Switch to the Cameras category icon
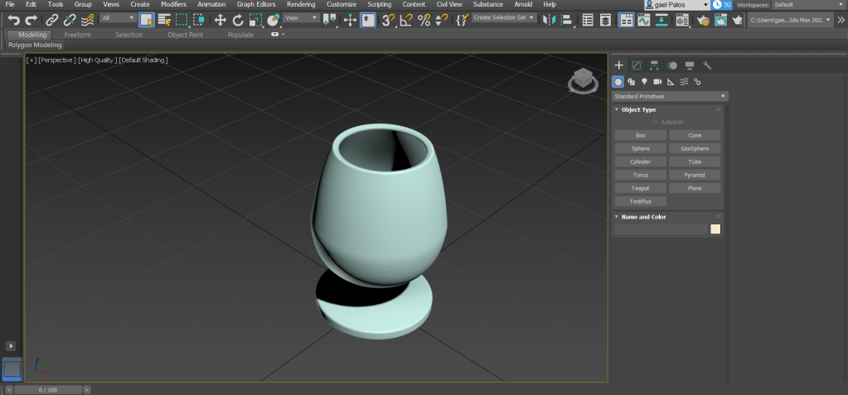The height and width of the screenshot is (395, 848). click(657, 82)
